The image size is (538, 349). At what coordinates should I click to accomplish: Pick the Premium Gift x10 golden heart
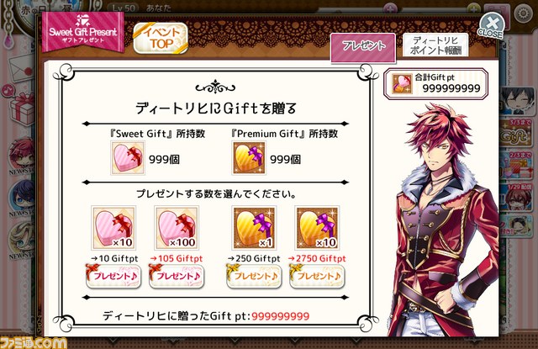(x=317, y=228)
